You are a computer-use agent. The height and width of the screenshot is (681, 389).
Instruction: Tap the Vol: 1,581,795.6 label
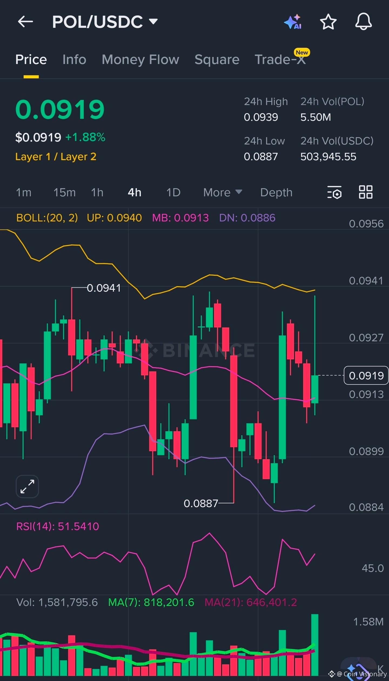57,602
